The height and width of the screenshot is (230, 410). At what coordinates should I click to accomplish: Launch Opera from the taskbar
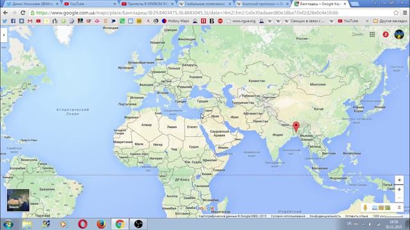click(x=83, y=224)
